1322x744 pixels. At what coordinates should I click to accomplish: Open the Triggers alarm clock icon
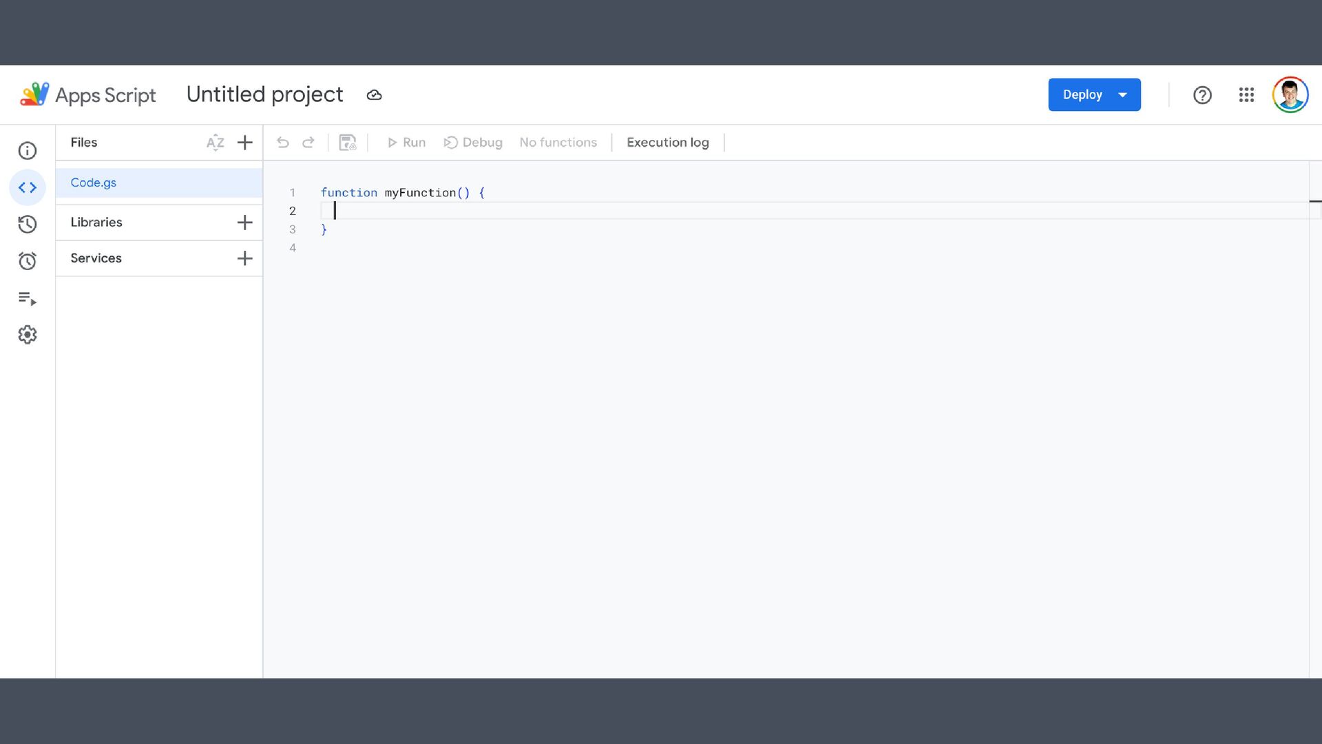(x=28, y=261)
